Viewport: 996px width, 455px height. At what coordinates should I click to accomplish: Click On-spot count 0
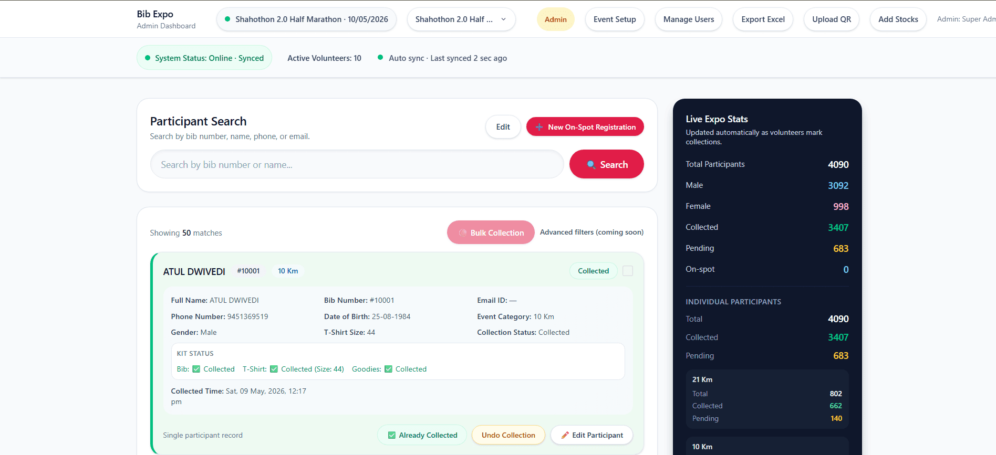pyautogui.click(x=846, y=269)
